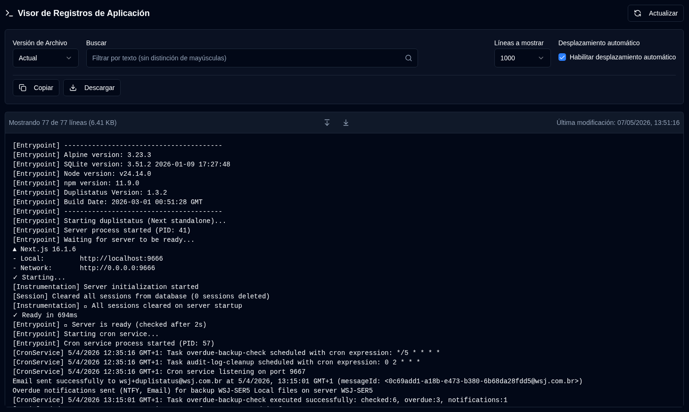The width and height of the screenshot is (689, 412).
Task: Click the scroll-to-bottom arrow icon
Action: point(346,123)
